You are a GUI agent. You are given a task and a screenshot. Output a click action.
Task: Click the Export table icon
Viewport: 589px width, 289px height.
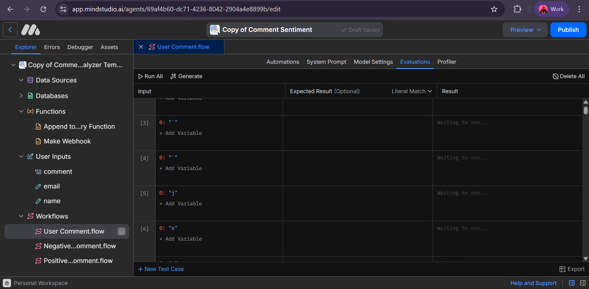(562, 269)
